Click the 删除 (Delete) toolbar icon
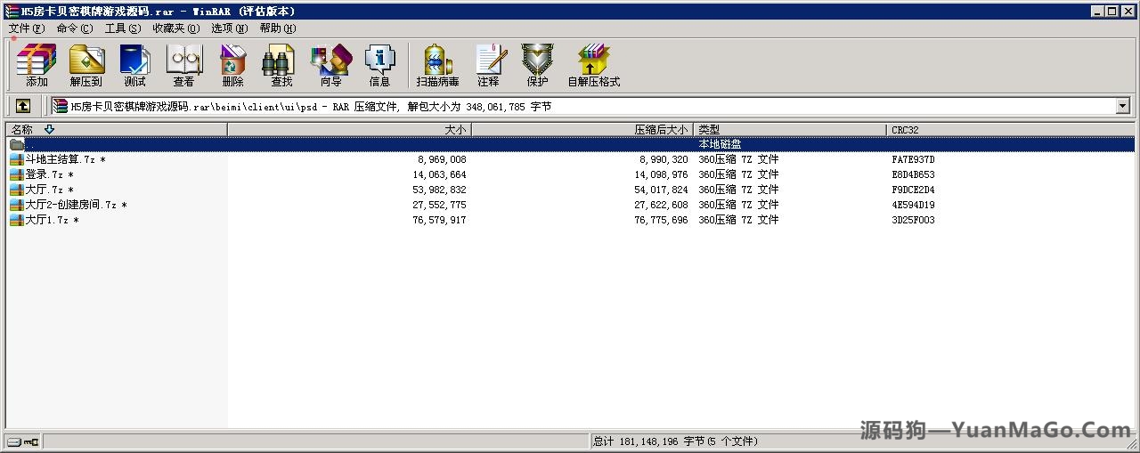 (232, 65)
